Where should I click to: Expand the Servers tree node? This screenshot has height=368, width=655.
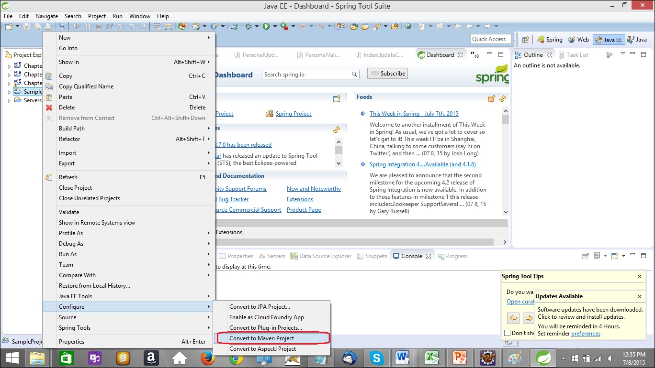9,101
